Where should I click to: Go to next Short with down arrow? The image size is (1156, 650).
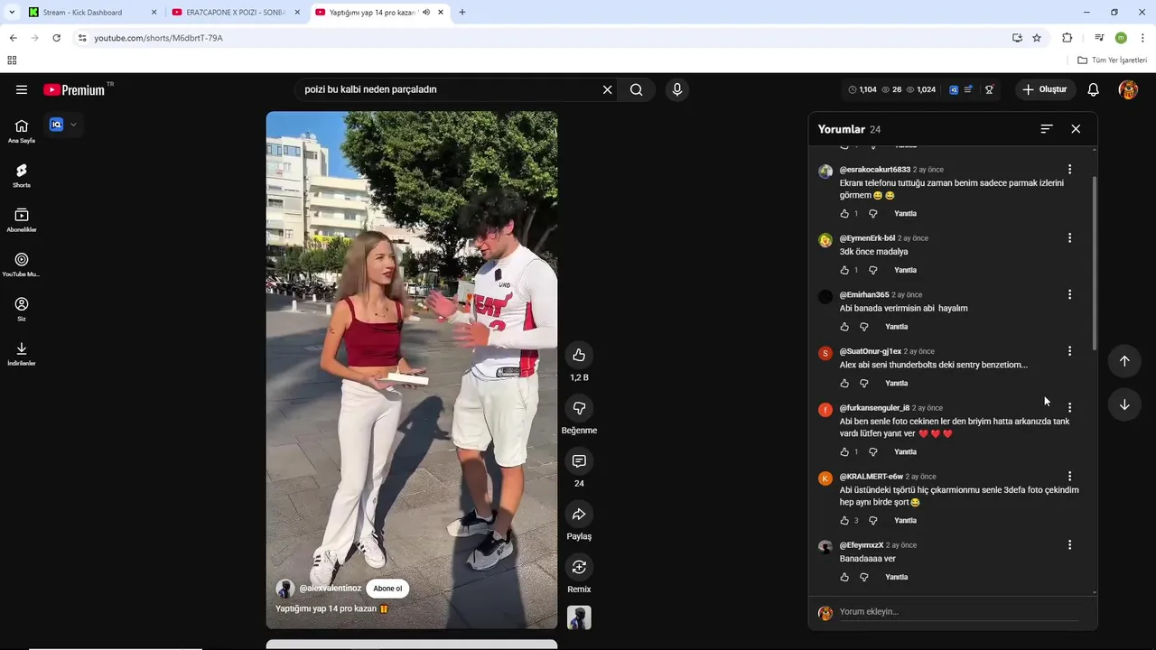click(x=1124, y=404)
